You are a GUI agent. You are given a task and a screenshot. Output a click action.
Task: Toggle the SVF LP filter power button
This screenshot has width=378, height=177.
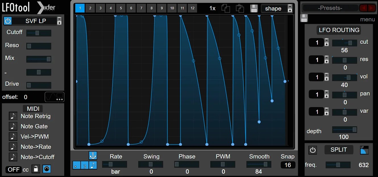(x=8, y=20)
